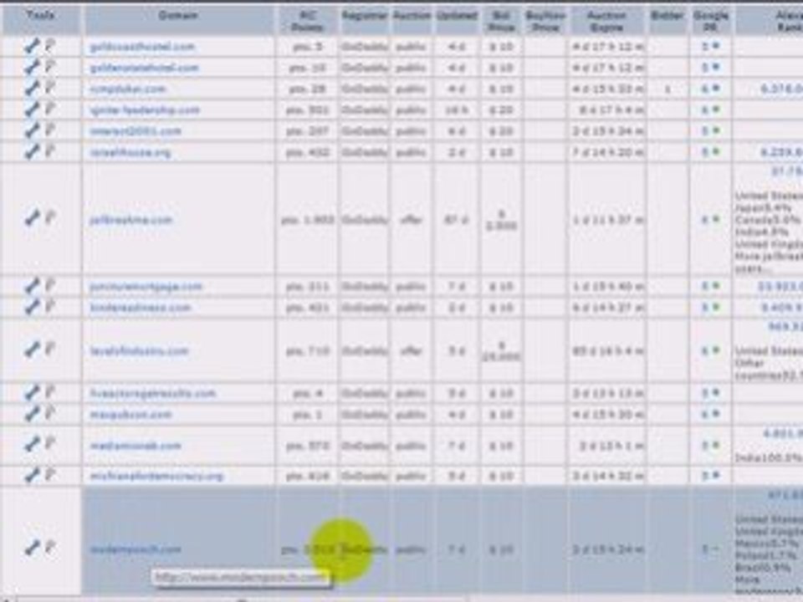Click wrench icon in pts. 401 row
The width and height of the screenshot is (803, 602).
coord(31,307)
